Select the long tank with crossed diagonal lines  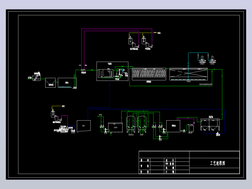point(189,74)
